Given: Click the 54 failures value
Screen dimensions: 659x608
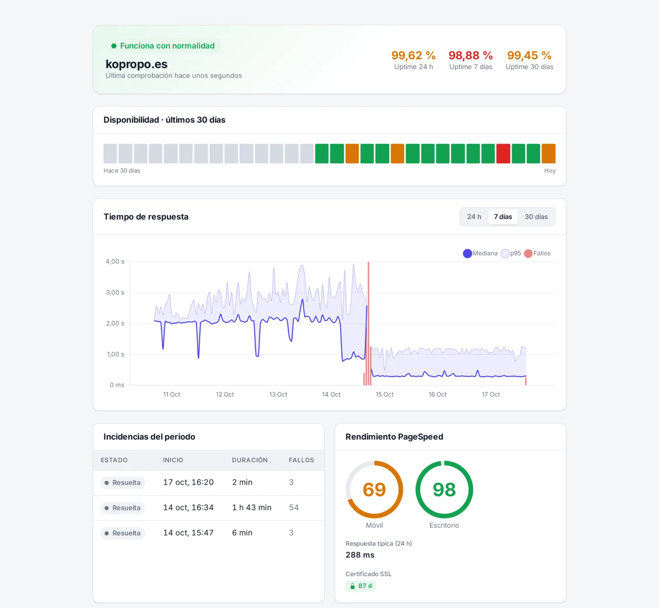Looking at the screenshot, I should pos(294,508).
